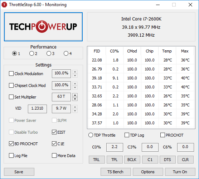Click the Chip column header

[x=150, y=51]
